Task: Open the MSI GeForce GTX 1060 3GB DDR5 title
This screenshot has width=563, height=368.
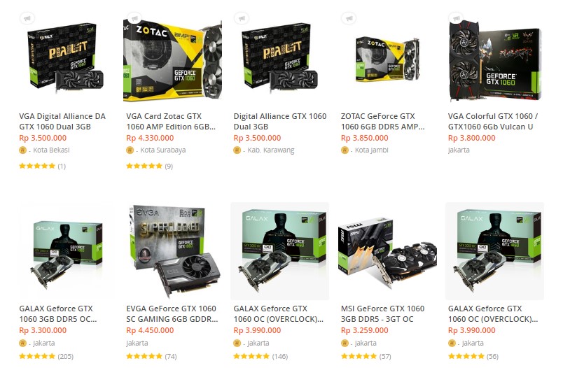Action: pyautogui.click(x=382, y=314)
